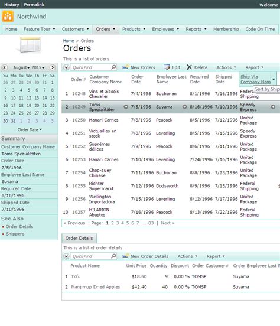Open the Employees menu
Screen dimensions: 280x326
(x=165, y=29)
